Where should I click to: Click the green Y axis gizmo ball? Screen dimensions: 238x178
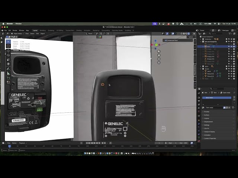(156, 45)
